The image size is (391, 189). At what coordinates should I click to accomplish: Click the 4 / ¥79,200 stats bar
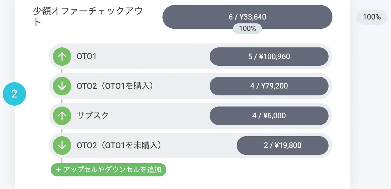pyautogui.click(x=269, y=86)
